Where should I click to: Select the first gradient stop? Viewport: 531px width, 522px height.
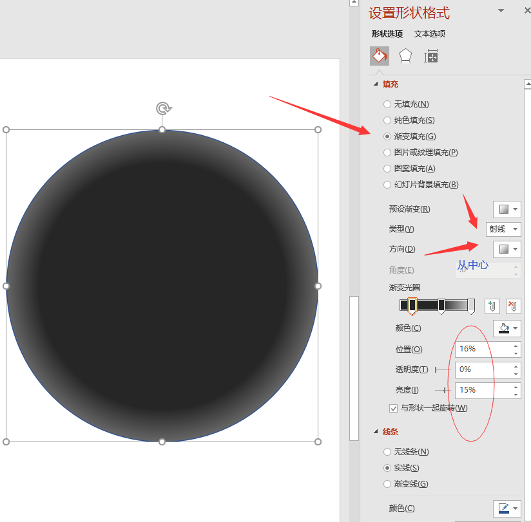[x=412, y=306]
